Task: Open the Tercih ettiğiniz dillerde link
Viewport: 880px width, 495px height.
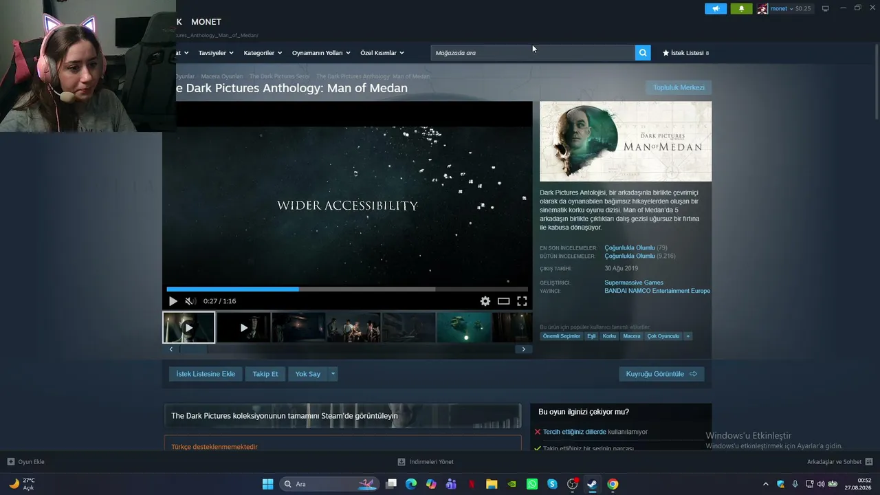Action: 575,432
